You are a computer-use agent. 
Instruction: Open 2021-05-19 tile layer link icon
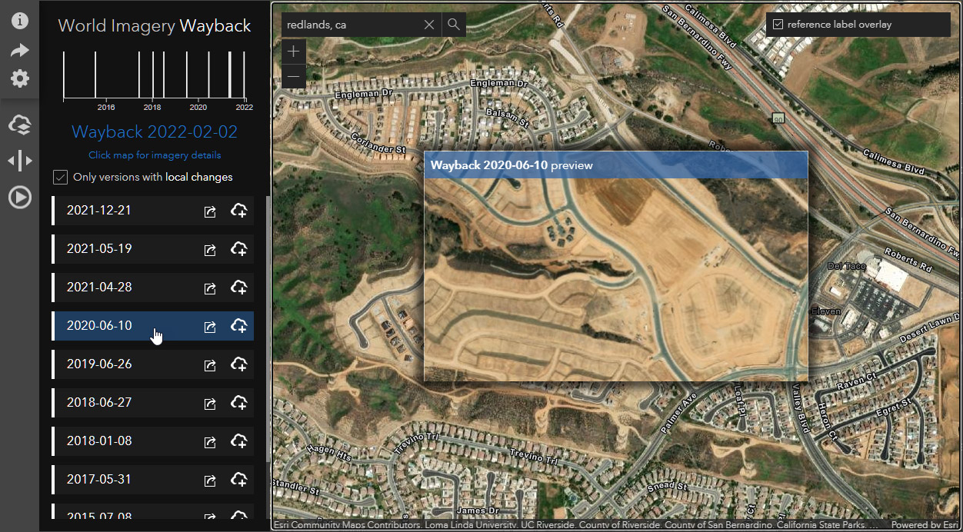click(x=209, y=250)
